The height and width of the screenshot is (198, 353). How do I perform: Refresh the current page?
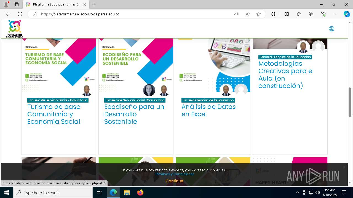pyautogui.click(x=20, y=14)
